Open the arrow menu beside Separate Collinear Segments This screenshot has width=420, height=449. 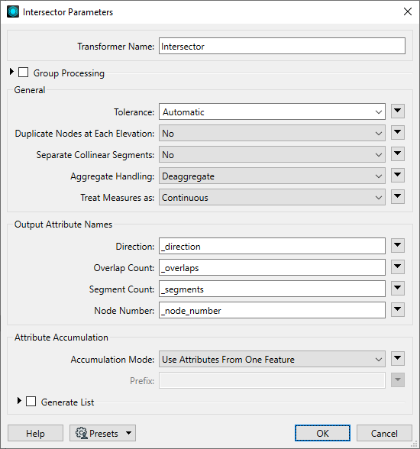tap(397, 154)
